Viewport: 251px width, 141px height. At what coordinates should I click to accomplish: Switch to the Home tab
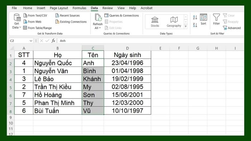[28, 8]
